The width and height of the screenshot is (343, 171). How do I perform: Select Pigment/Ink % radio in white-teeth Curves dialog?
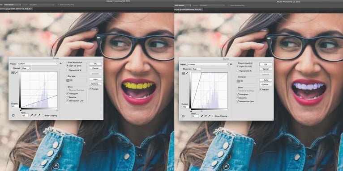[238, 71]
